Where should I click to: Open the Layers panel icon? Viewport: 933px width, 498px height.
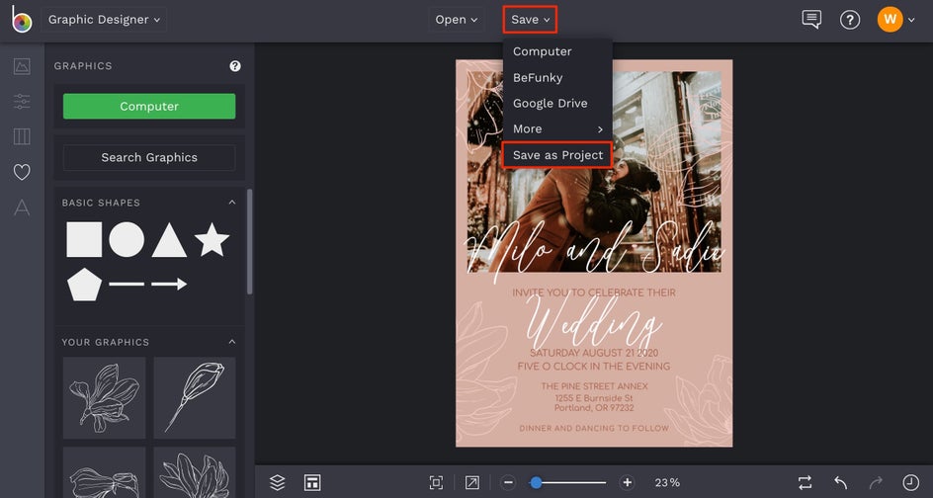(x=278, y=482)
